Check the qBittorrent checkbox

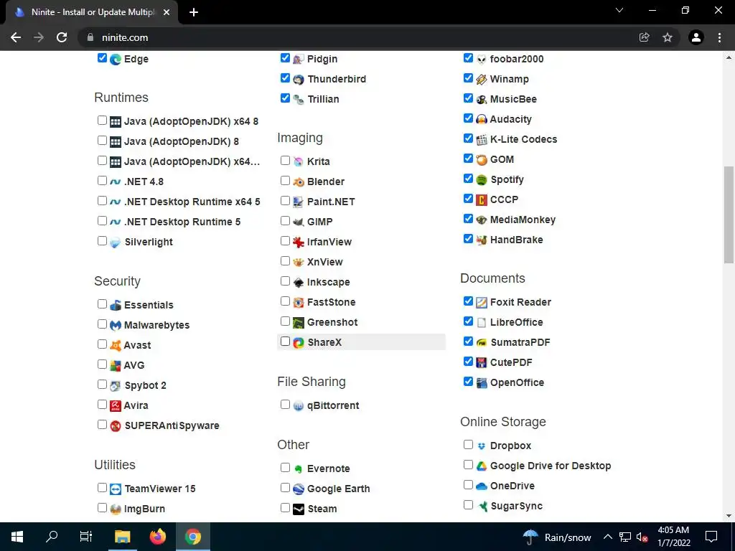point(285,405)
